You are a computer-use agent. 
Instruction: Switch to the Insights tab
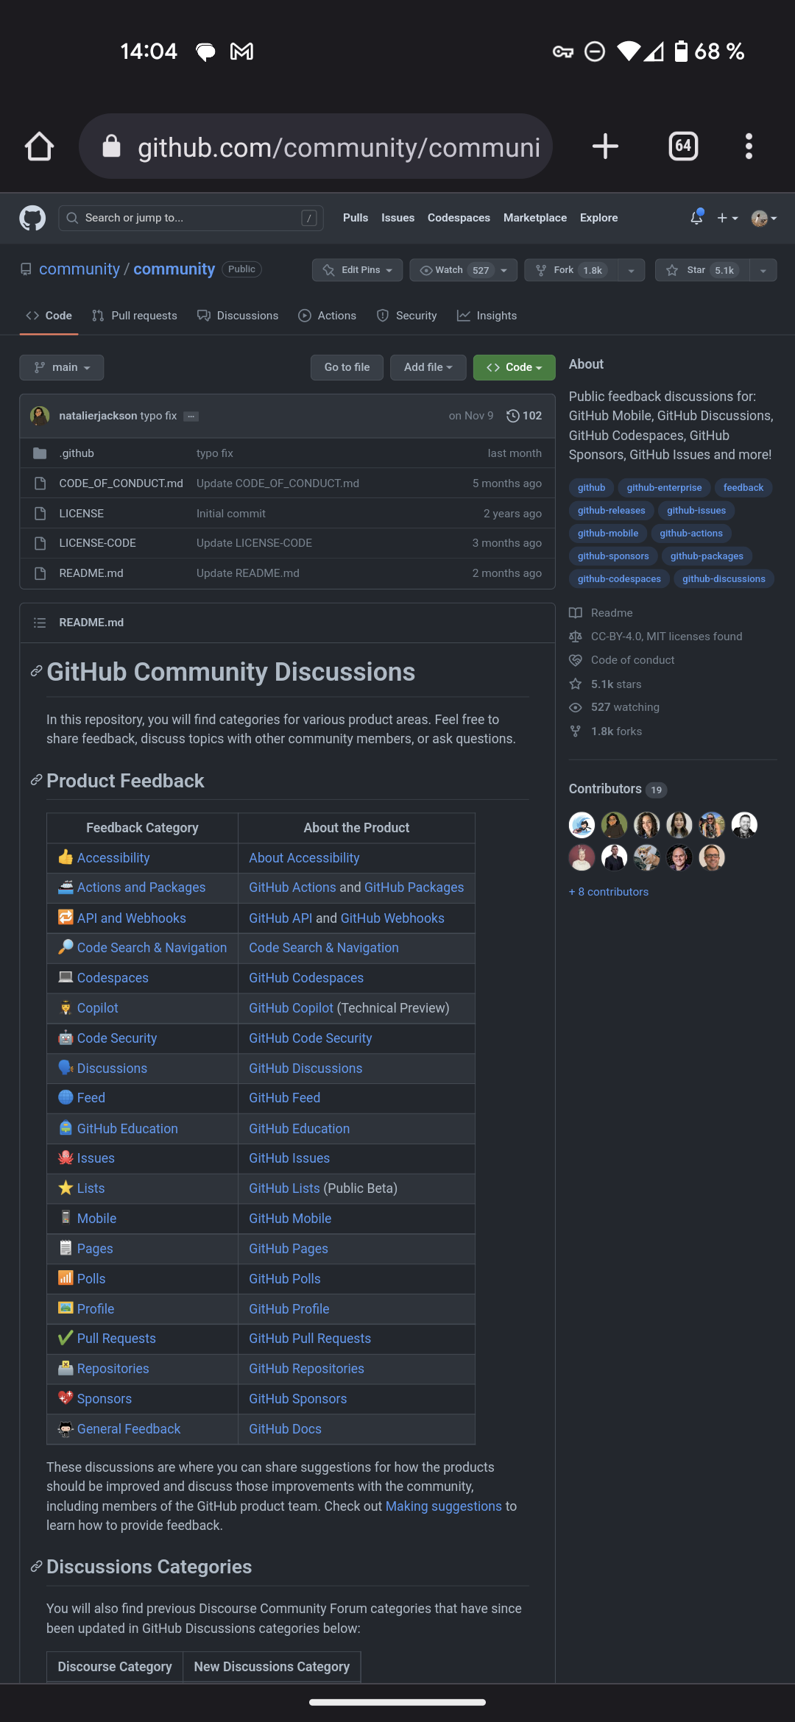(x=487, y=316)
